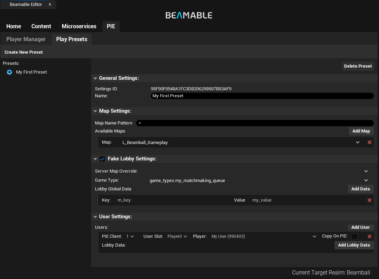Collapse the Map Settings section

[x=95, y=111]
